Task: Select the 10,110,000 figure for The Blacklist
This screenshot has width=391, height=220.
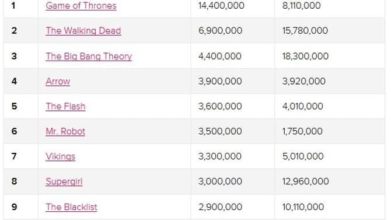Action: click(303, 207)
